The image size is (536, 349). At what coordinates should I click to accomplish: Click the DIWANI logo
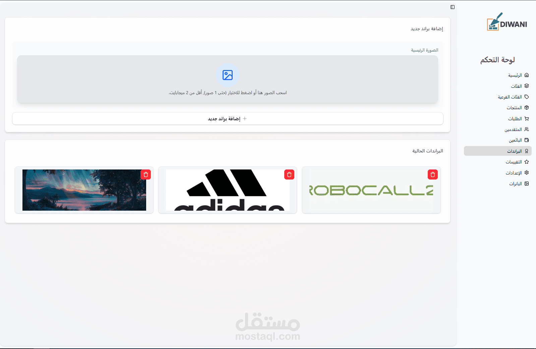[507, 22]
